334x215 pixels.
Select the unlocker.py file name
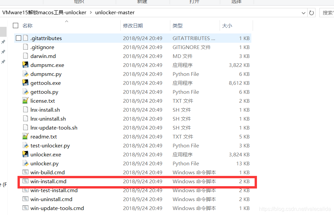(45, 164)
